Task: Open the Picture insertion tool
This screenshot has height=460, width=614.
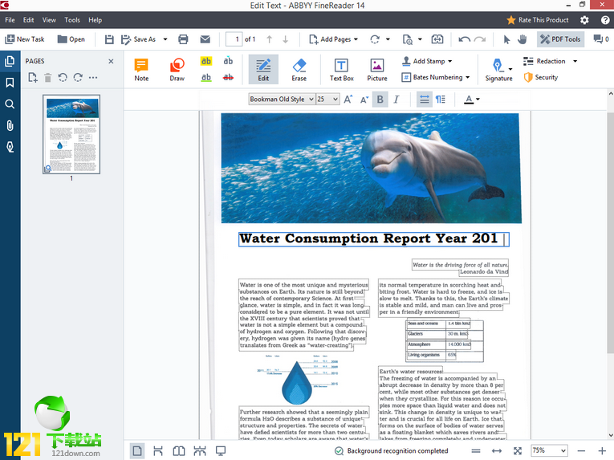Action: point(376,70)
